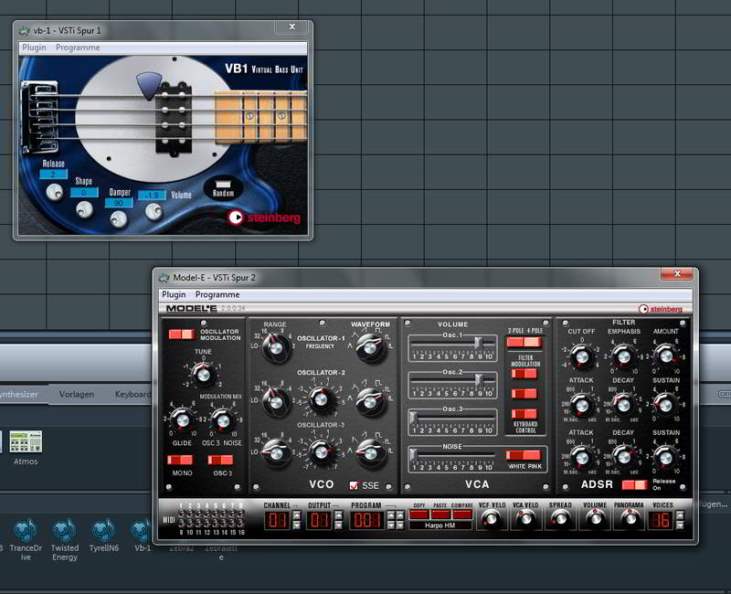Click the Damper knob on VB1
The width and height of the screenshot is (731, 594).
point(119,218)
